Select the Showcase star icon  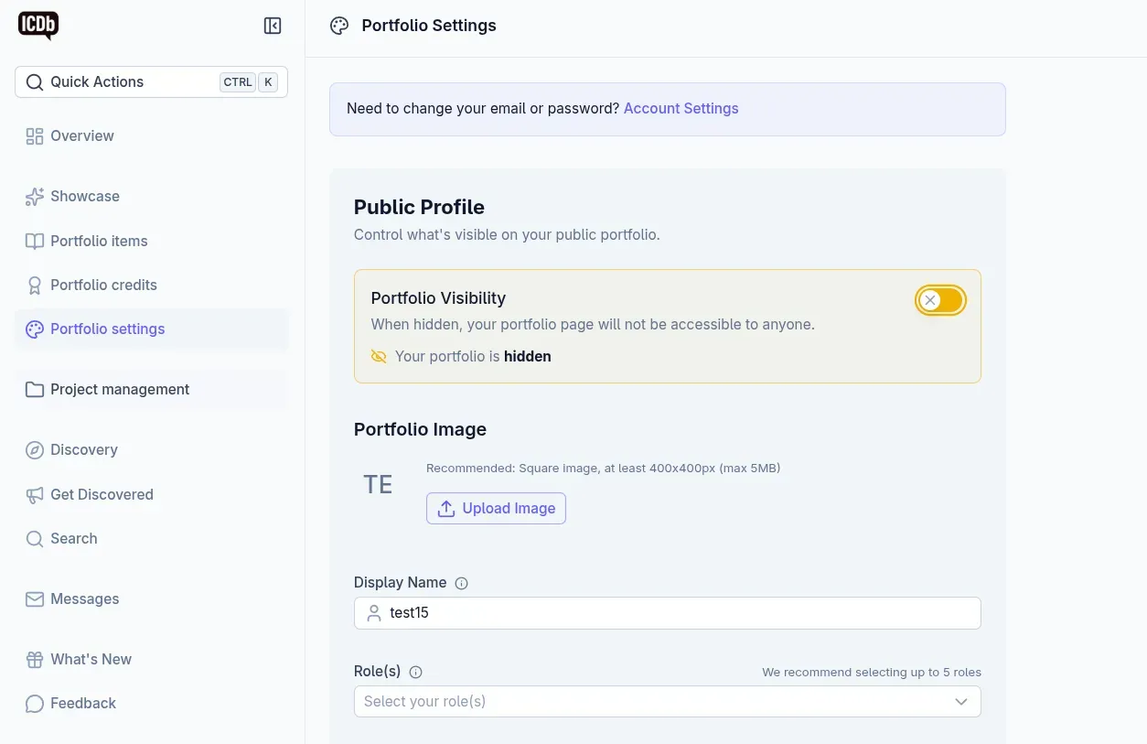pyautogui.click(x=34, y=196)
